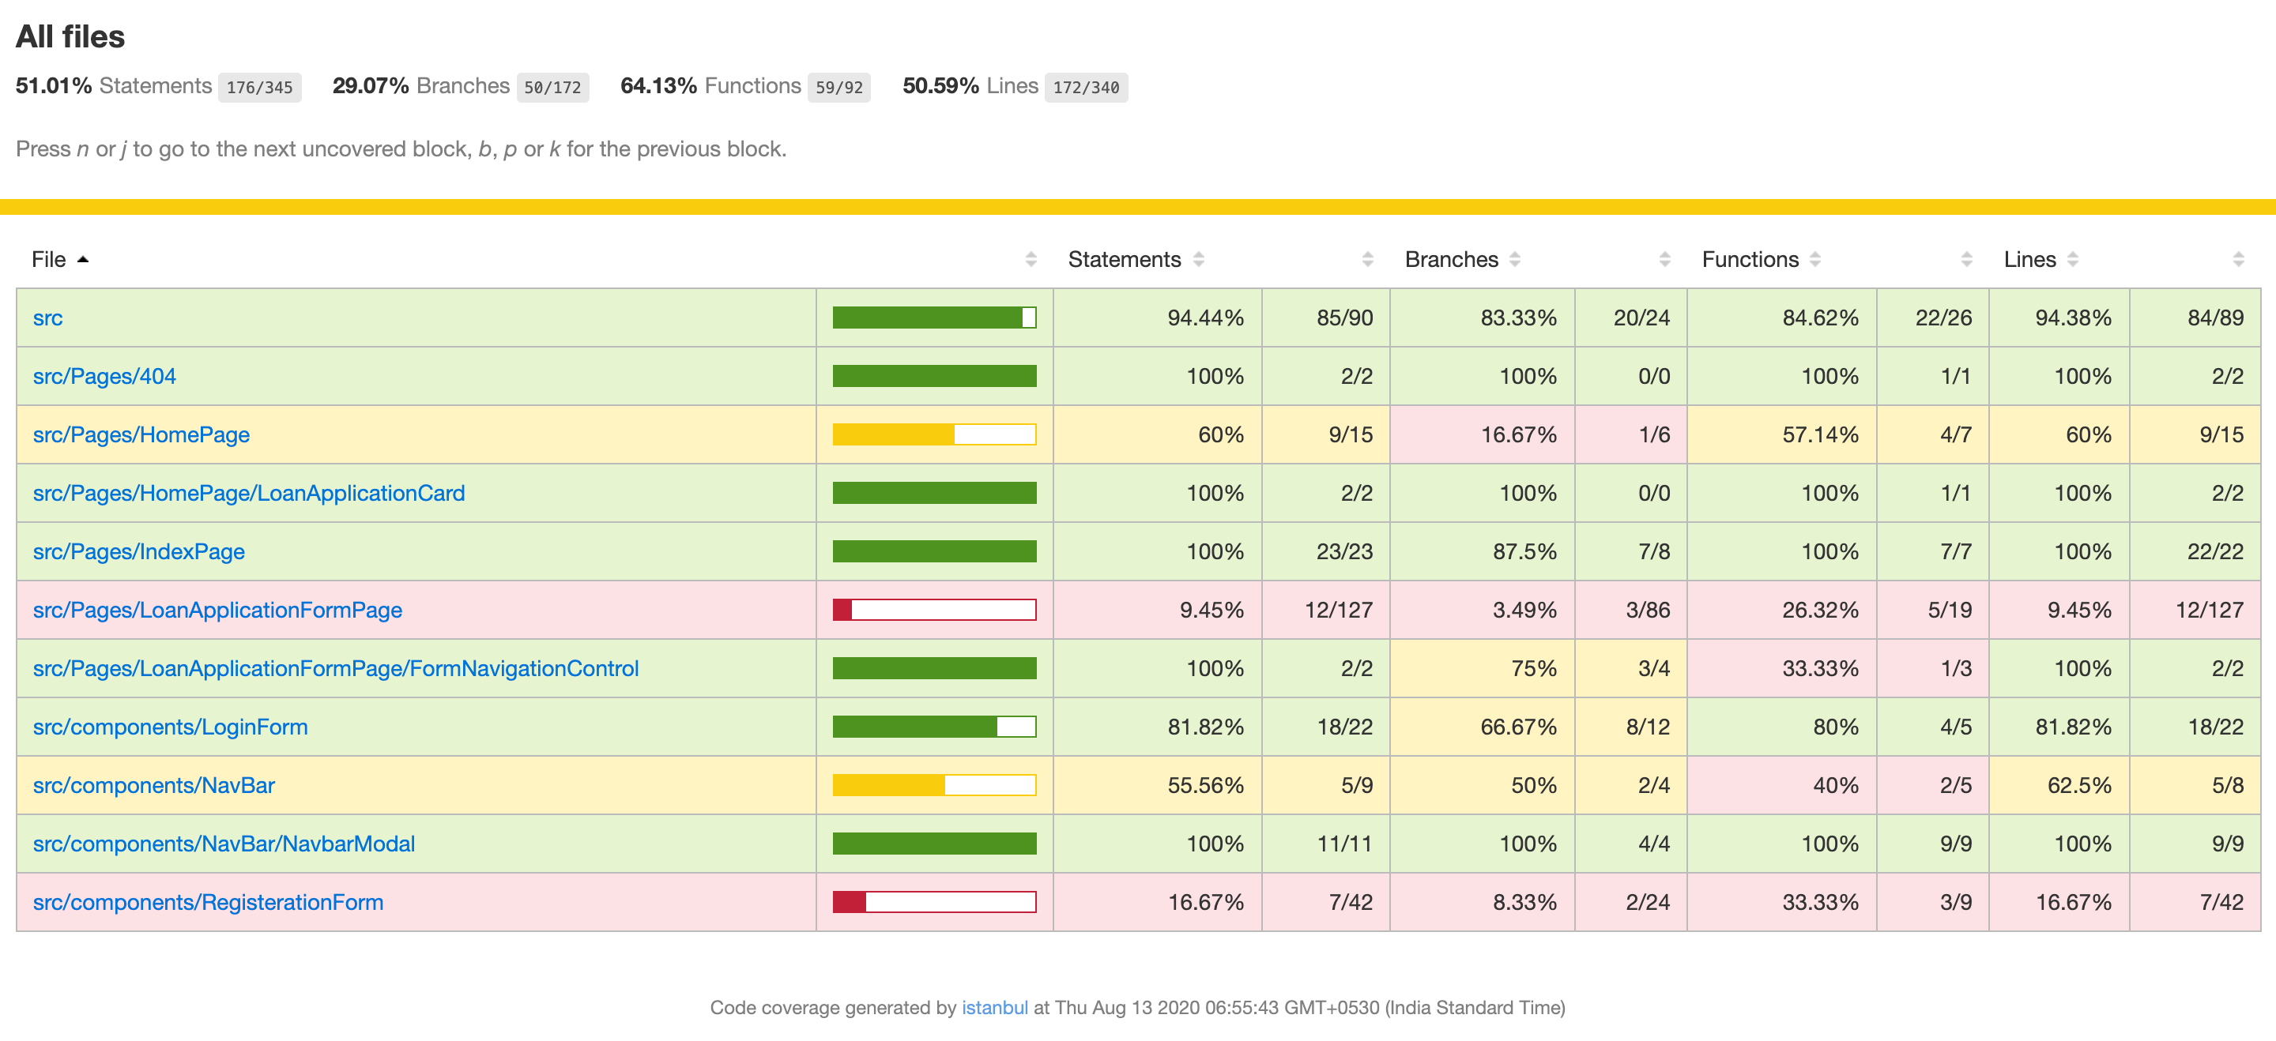This screenshot has height=1041, width=2276.
Task: Open src/Pages/404 coverage report
Action: pyautogui.click(x=104, y=376)
